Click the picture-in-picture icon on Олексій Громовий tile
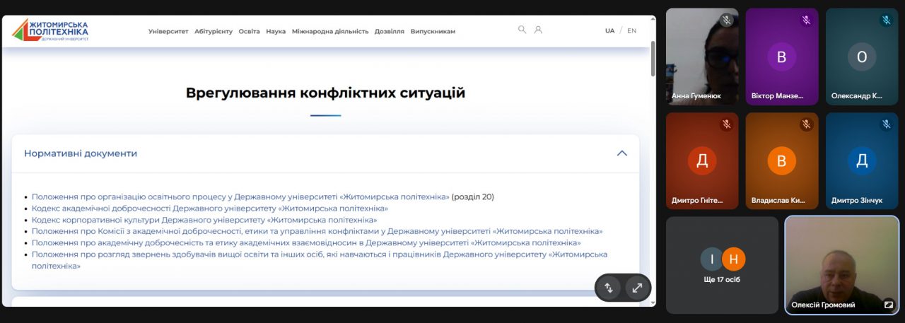The width and height of the screenshot is (905, 323). point(888,305)
